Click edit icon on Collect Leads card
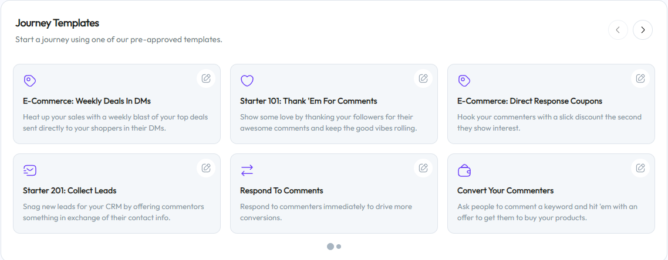 pyautogui.click(x=206, y=168)
